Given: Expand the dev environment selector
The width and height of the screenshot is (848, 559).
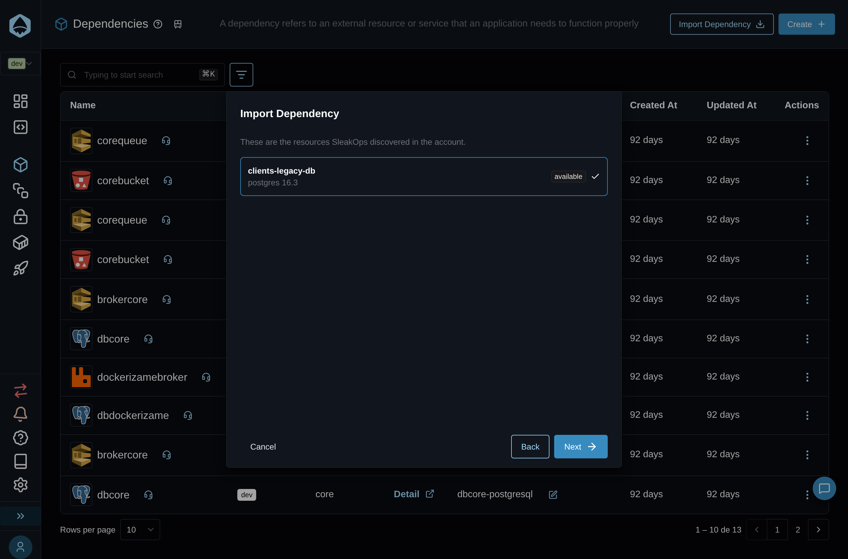Looking at the screenshot, I should (20, 64).
